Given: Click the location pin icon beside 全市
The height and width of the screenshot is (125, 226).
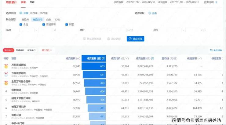Looking at the screenshot, I should (150, 13).
